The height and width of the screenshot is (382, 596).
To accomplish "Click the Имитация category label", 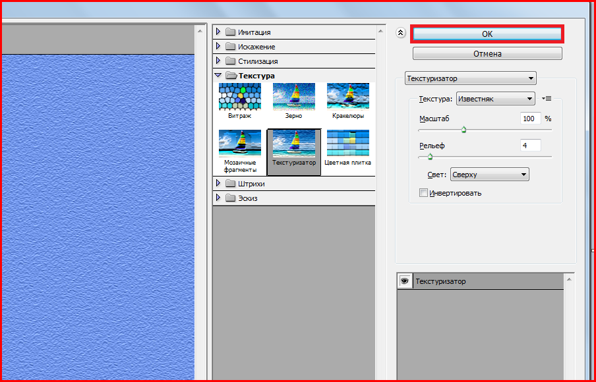I will point(254,32).
